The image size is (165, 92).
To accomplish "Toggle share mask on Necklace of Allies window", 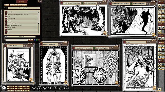I will pos(24,46).
